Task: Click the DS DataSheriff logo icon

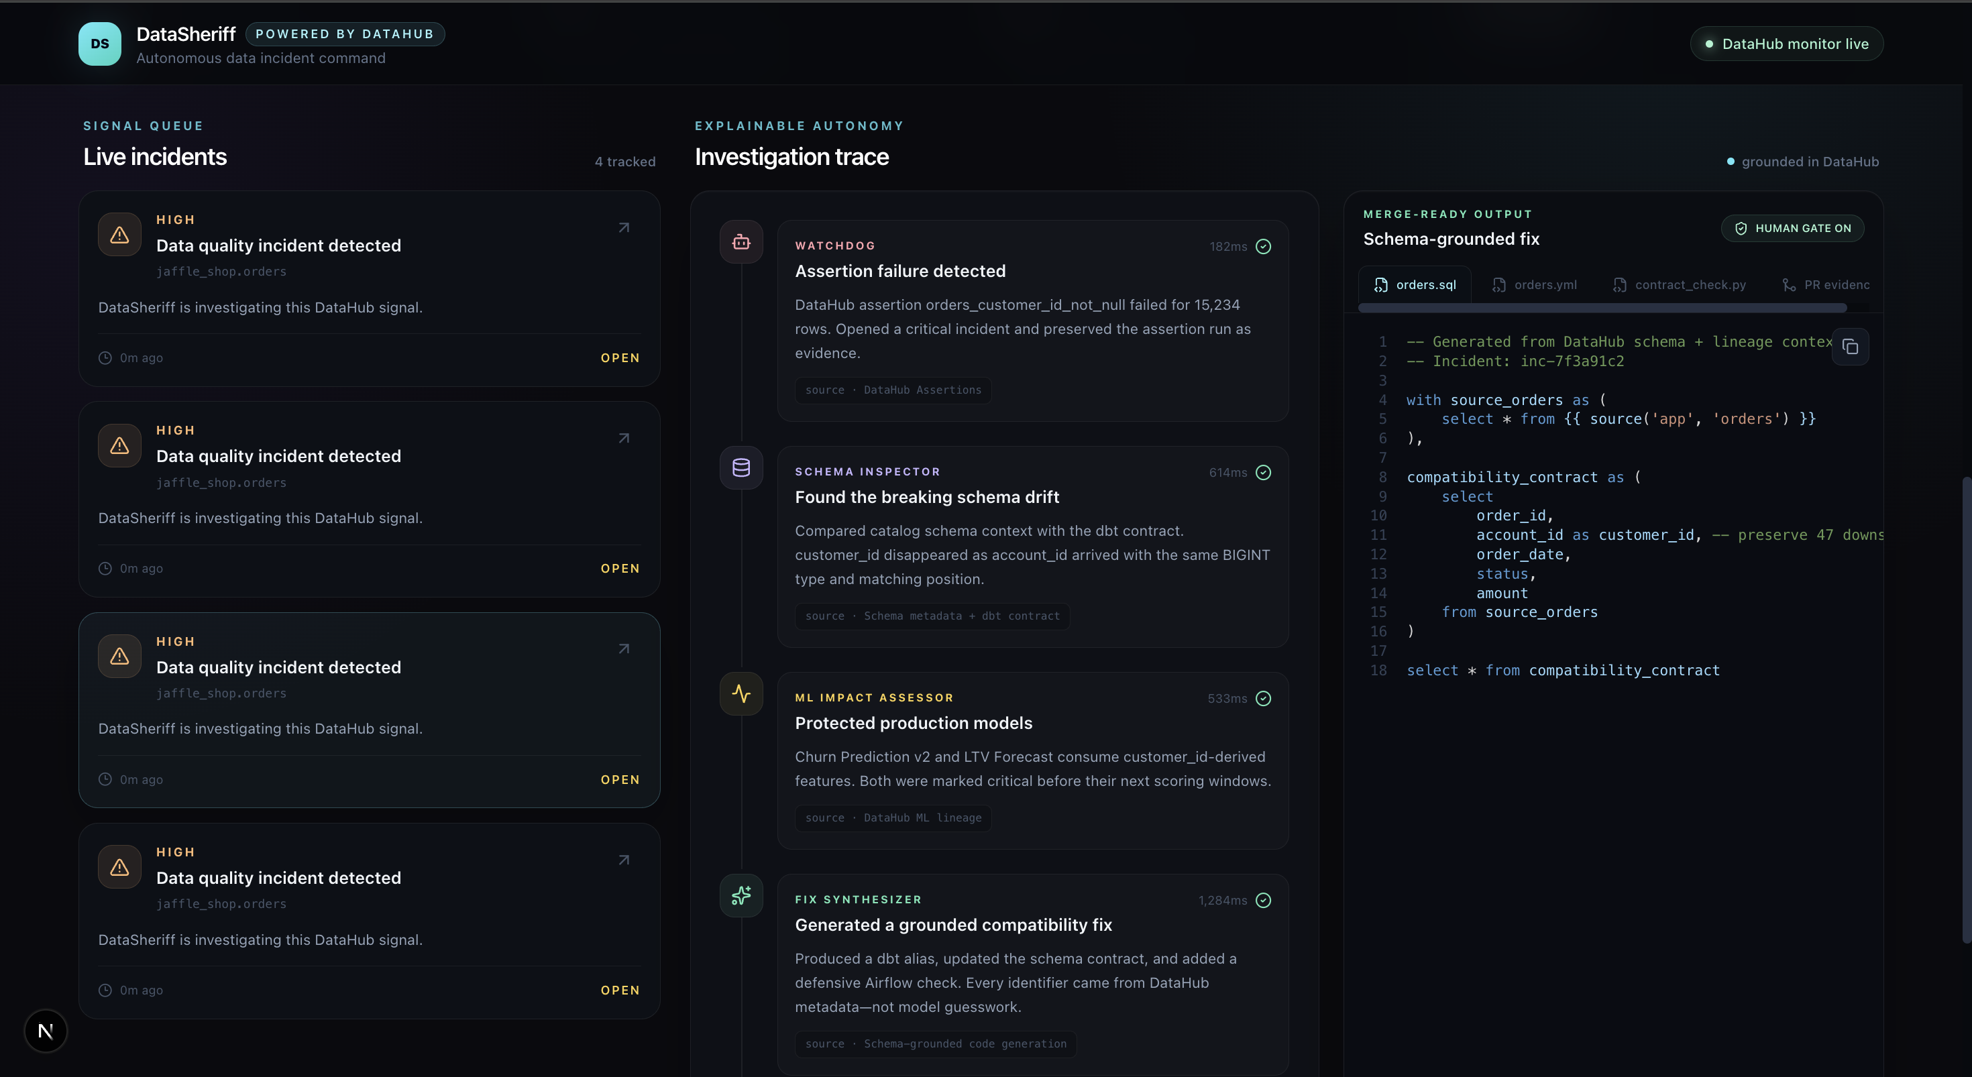Action: click(99, 44)
